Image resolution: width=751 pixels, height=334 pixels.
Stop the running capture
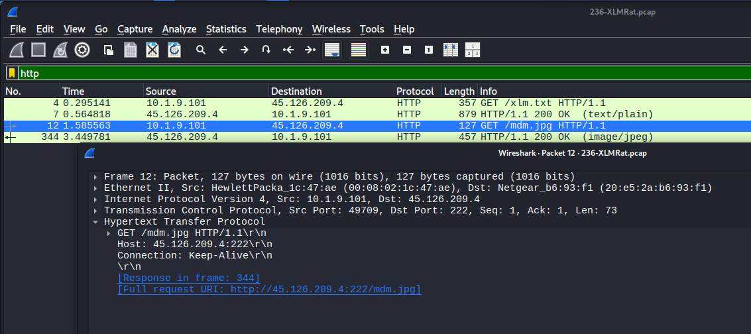click(38, 50)
